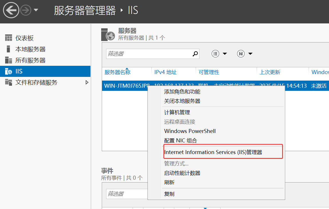
Task: Sort by the 可管理性 column header
Action: tap(209, 72)
